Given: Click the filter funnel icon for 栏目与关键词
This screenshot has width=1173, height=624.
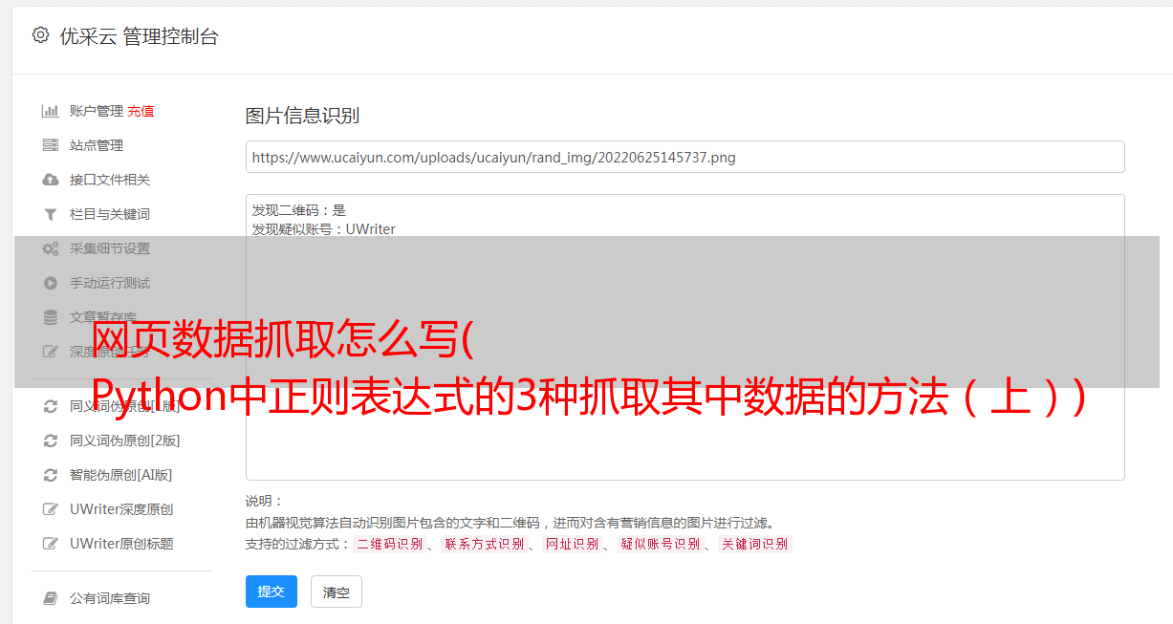Looking at the screenshot, I should tap(51, 214).
